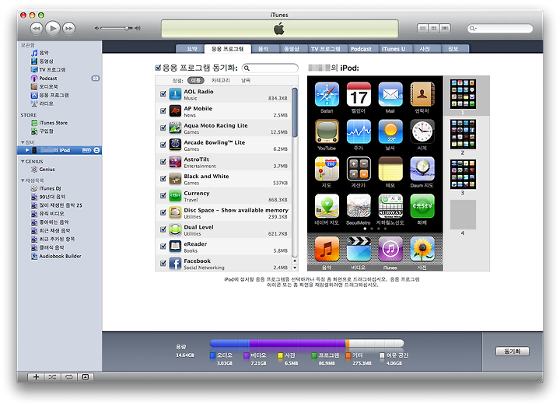This screenshot has height=406, width=560.
Task: Switch to the iTunes U tab
Action: (x=394, y=49)
